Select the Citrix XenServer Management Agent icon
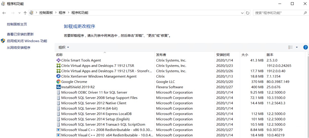Image resolution: width=309 pixels, height=138 pixels. click(58, 77)
